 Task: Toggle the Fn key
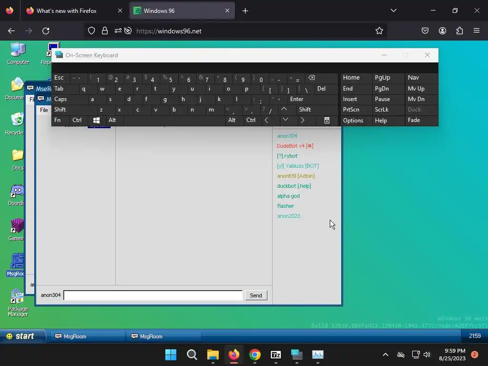pos(61,120)
